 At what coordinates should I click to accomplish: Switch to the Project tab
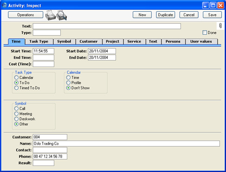click(113, 42)
